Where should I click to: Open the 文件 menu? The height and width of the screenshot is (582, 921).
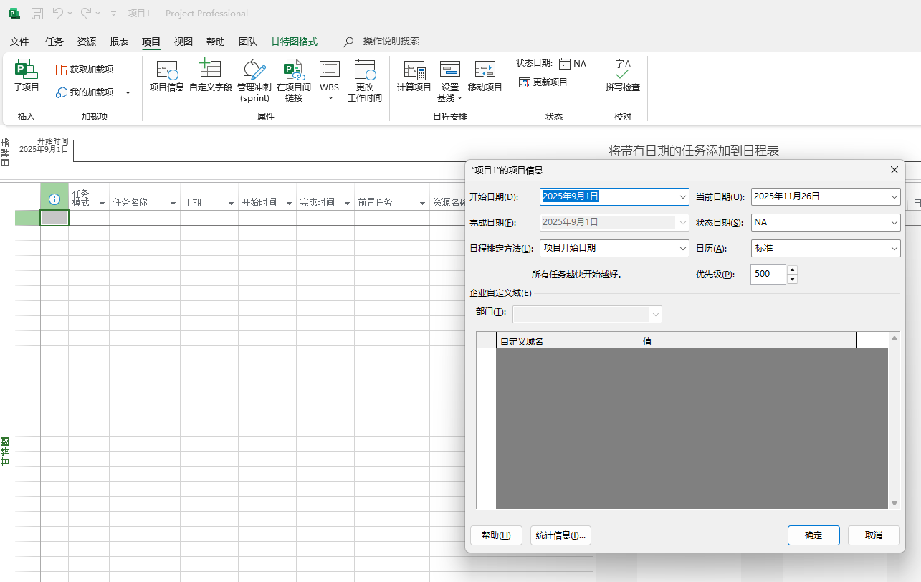tap(19, 42)
